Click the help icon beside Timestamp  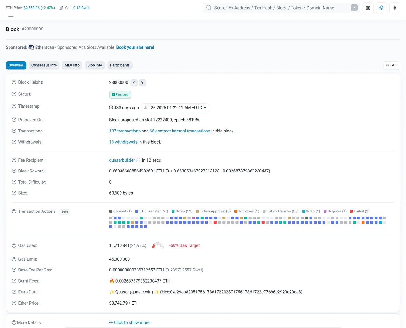tap(14, 106)
